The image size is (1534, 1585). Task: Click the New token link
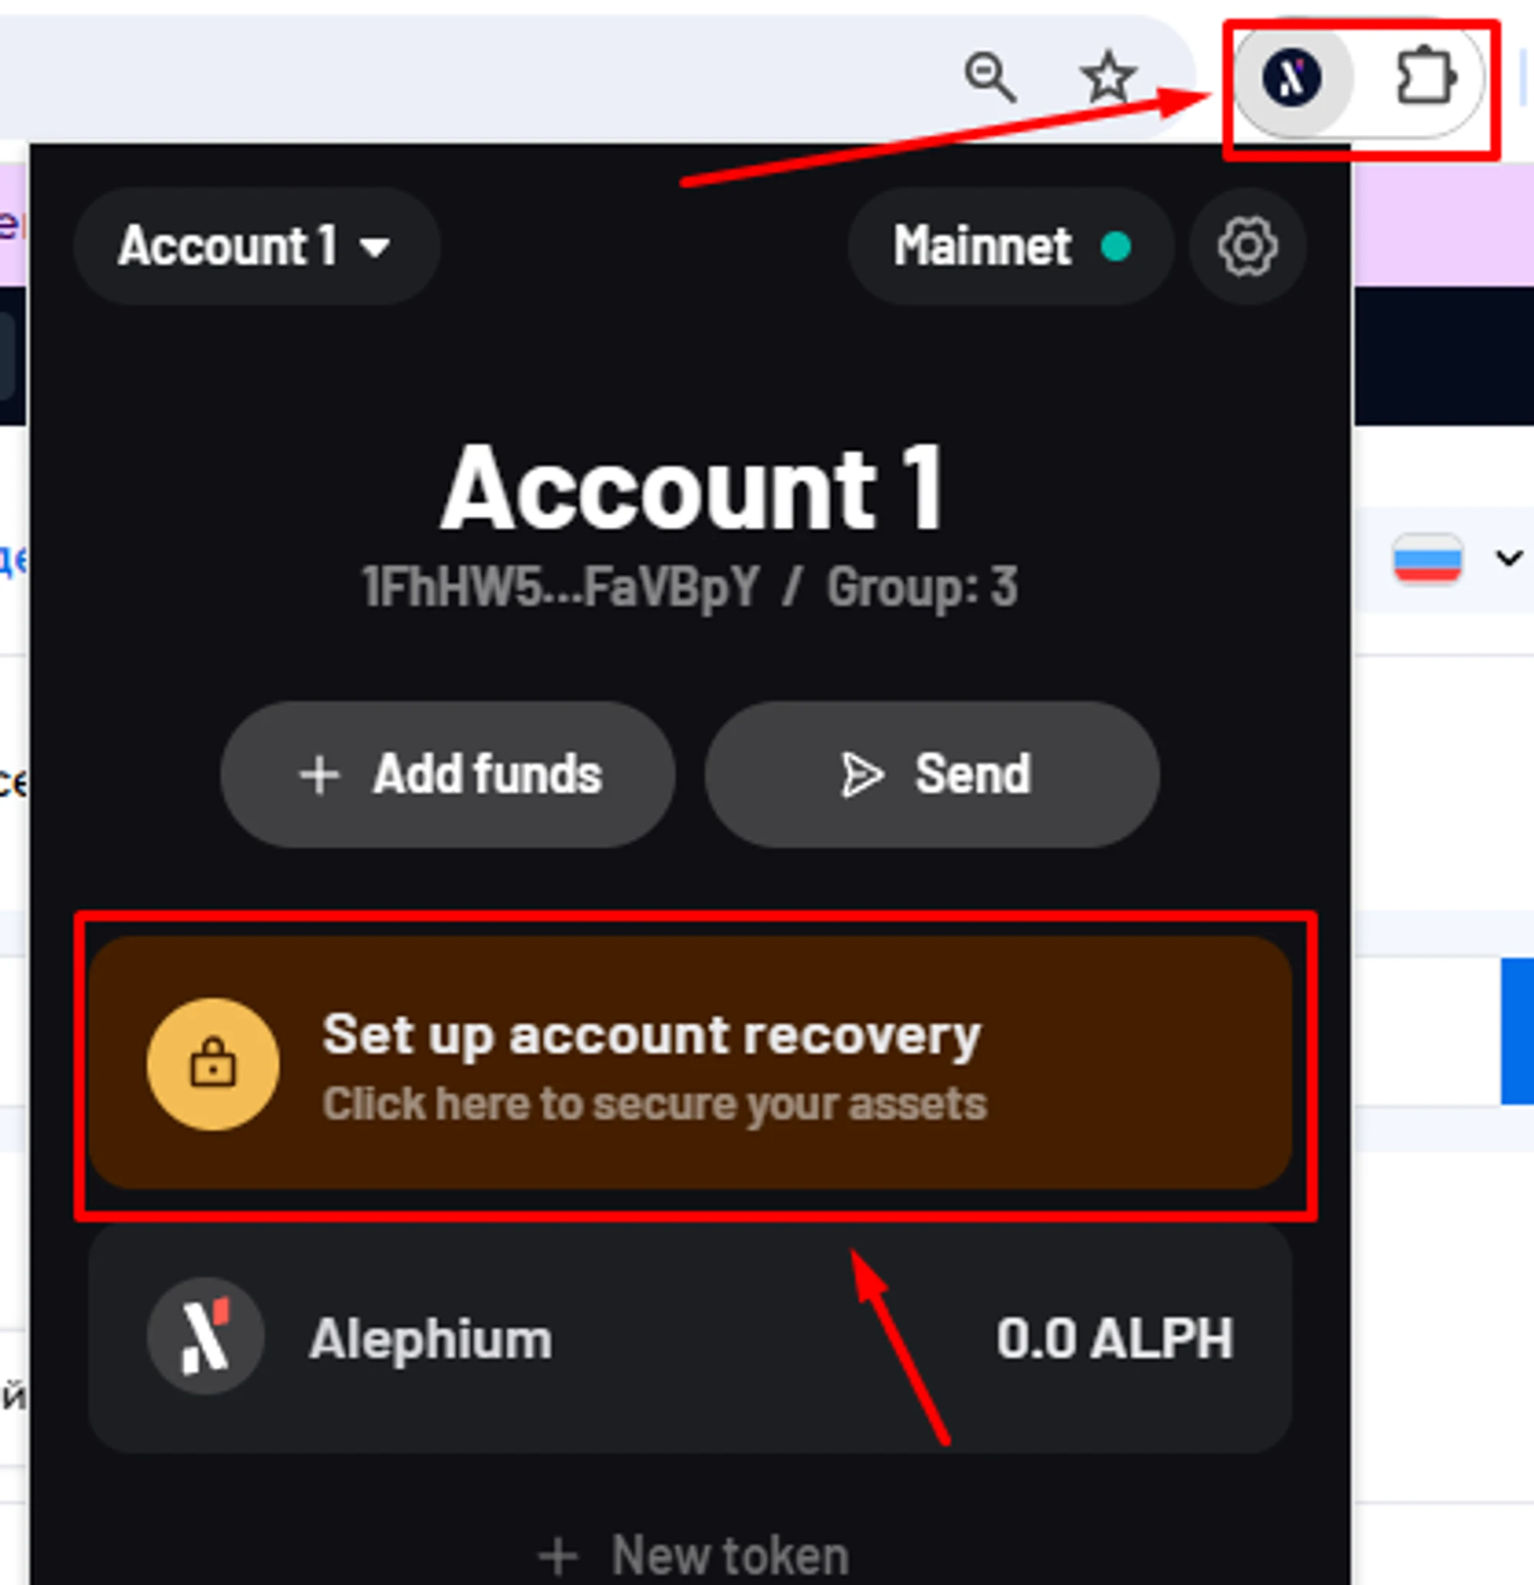694,1555
